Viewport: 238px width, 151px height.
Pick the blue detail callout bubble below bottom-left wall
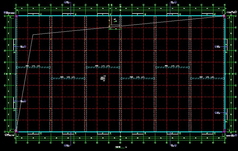[x=65, y=145]
